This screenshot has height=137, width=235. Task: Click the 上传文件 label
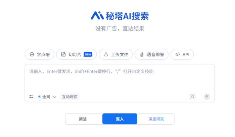point(120,54)
